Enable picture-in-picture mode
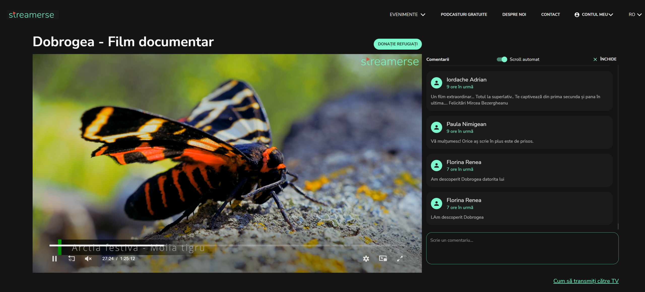The image size is (645, 292). click(x=383, y=259)
